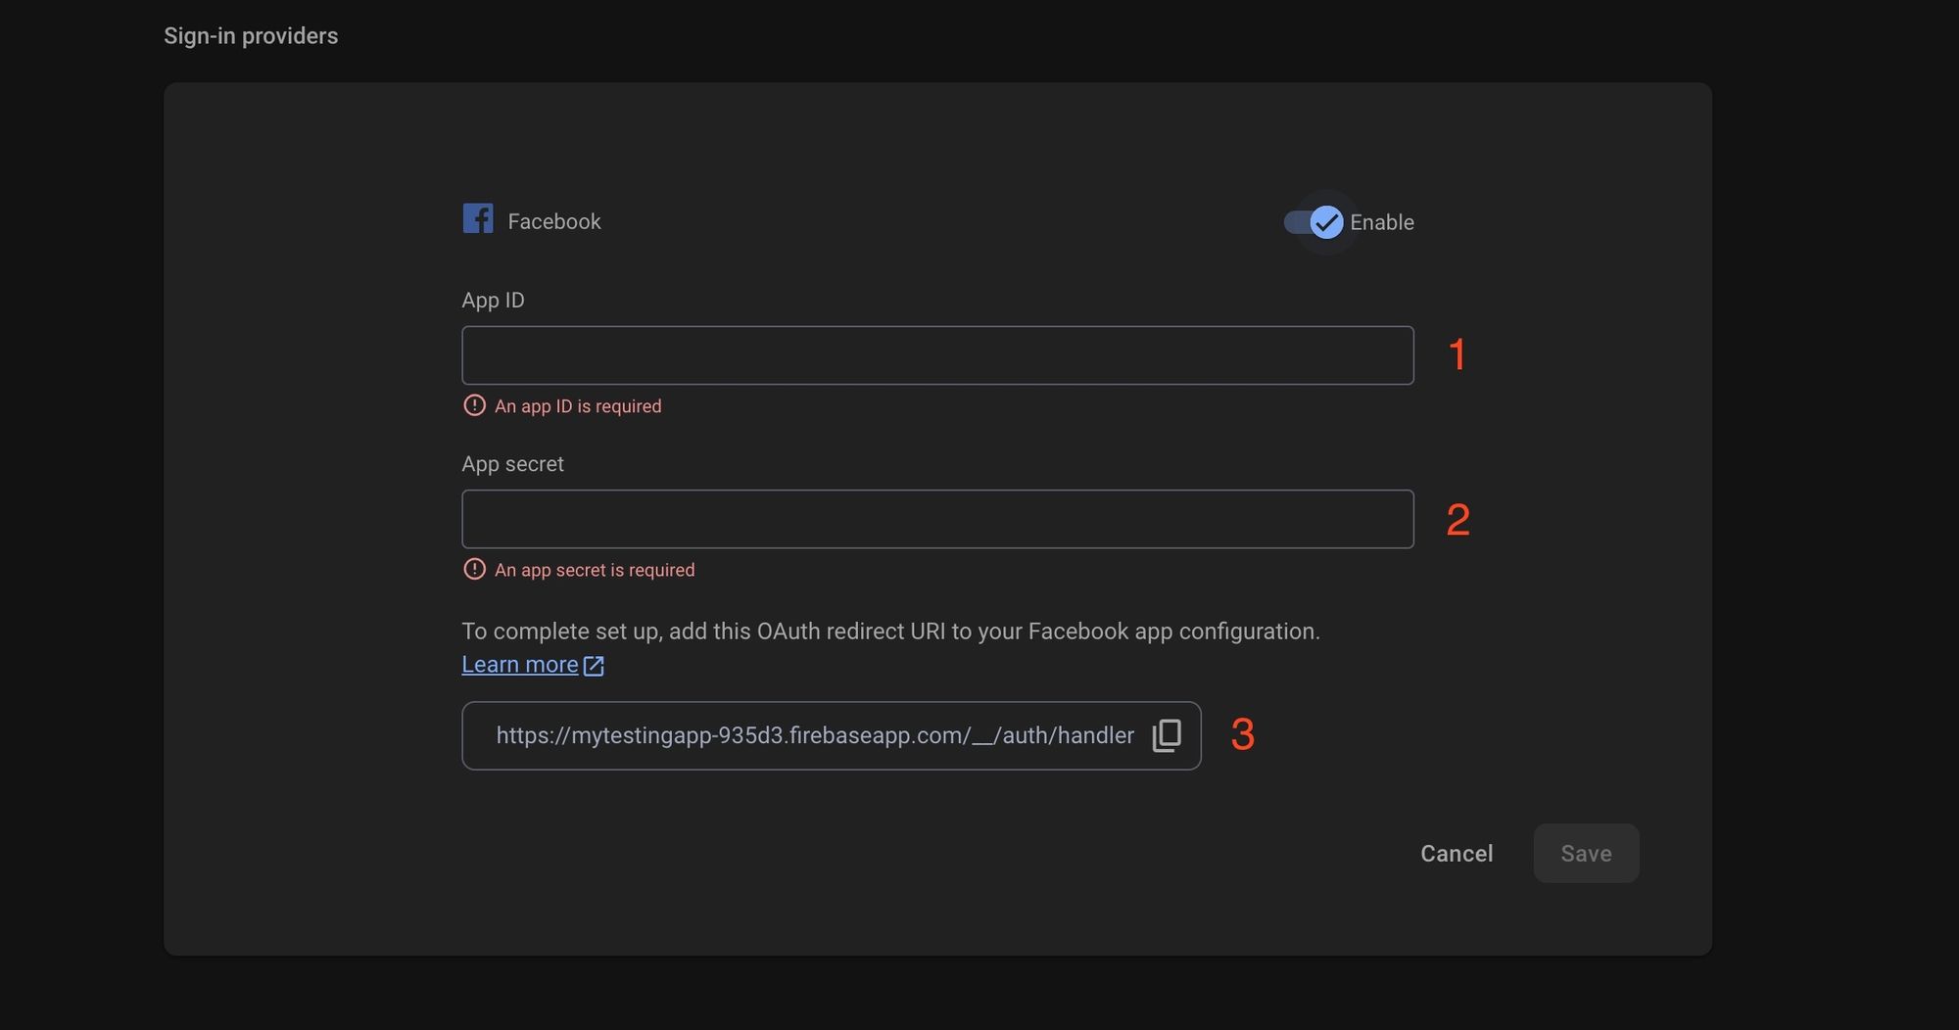Viewport: 1959px width, 1030px height.
Task: Focus the App ID input field
Action: (x=937, y=355)
